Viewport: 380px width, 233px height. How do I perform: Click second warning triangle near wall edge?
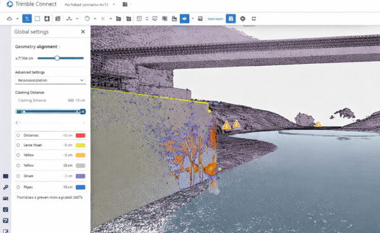click(236, 124)
